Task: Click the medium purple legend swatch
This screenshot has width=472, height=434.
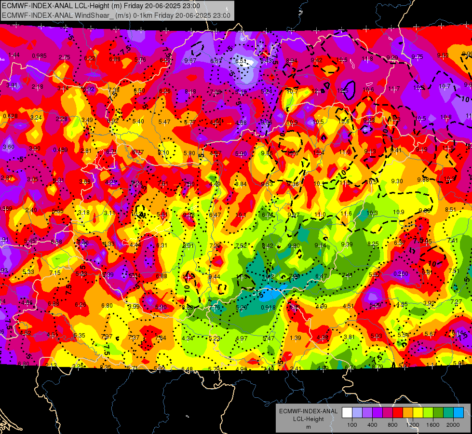Action: [367, 413]
